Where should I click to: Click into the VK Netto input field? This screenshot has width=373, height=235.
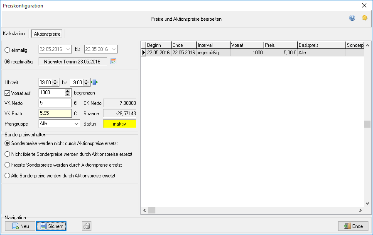(x=55, y=103)
